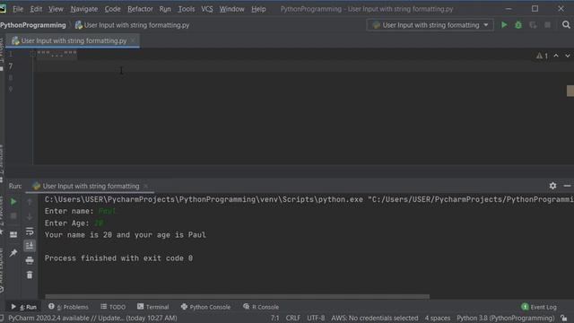The width and height of the screenshot is (574, 323).
Task: Click file breadcrumb in navigation bar
Action: (133, 25)
